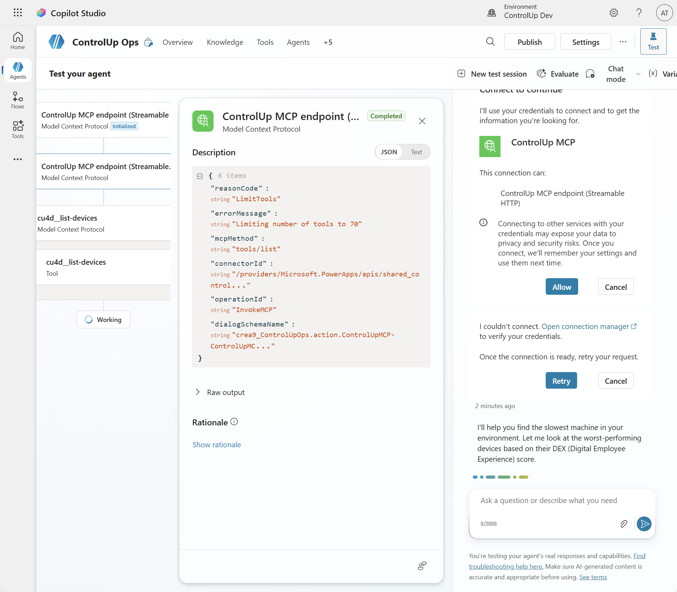
Task: Click the chat message input field
Action: (x=562, y=501)
